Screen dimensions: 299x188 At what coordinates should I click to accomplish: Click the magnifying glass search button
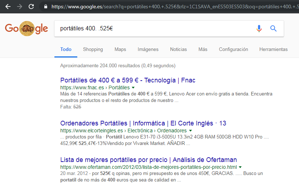[273, 29]
